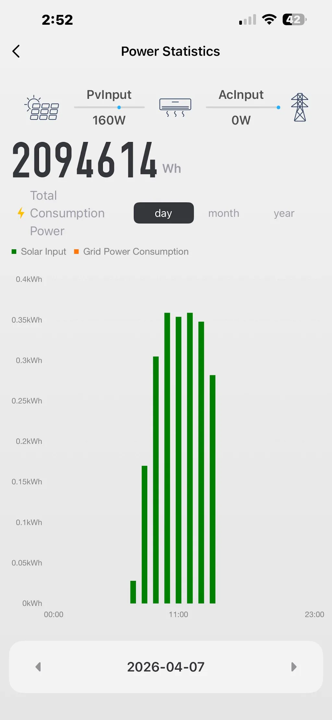Screen dimensions: 332x720
Task: Open the 2026-04-07 date picker
Action: [x=166, y=667]
